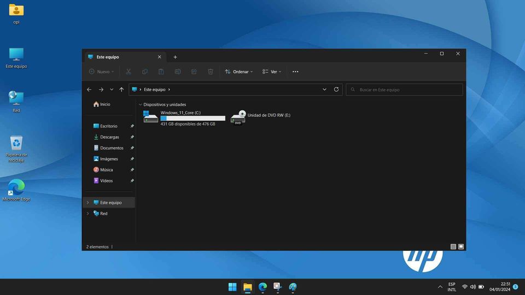525x295 pixels.
Task: Expand the address bar history dropdown
Action: [324, 90]
